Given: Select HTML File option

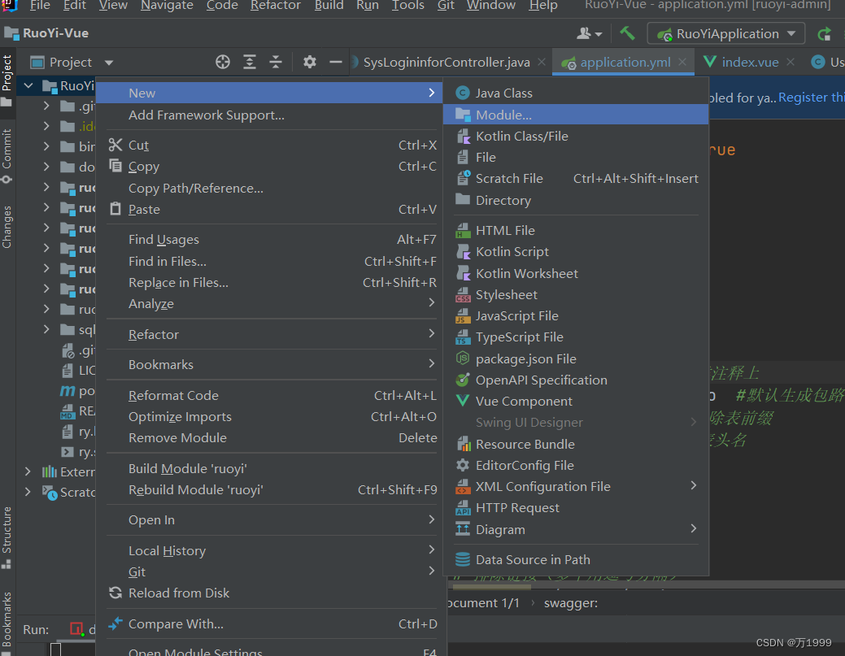Looking at the screenshot, I should click(576, 231).
